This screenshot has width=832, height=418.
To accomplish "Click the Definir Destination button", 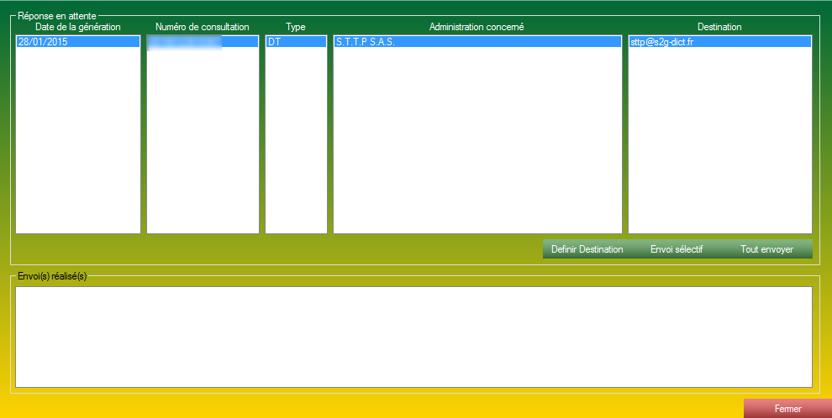I will [587, 249].
